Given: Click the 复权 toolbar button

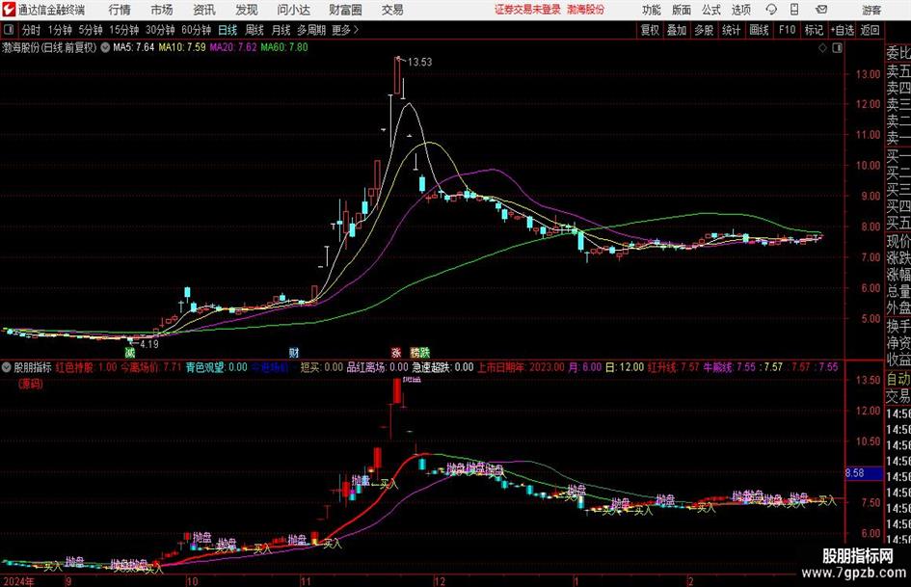Looking at the screenshot, I should 650,30.
